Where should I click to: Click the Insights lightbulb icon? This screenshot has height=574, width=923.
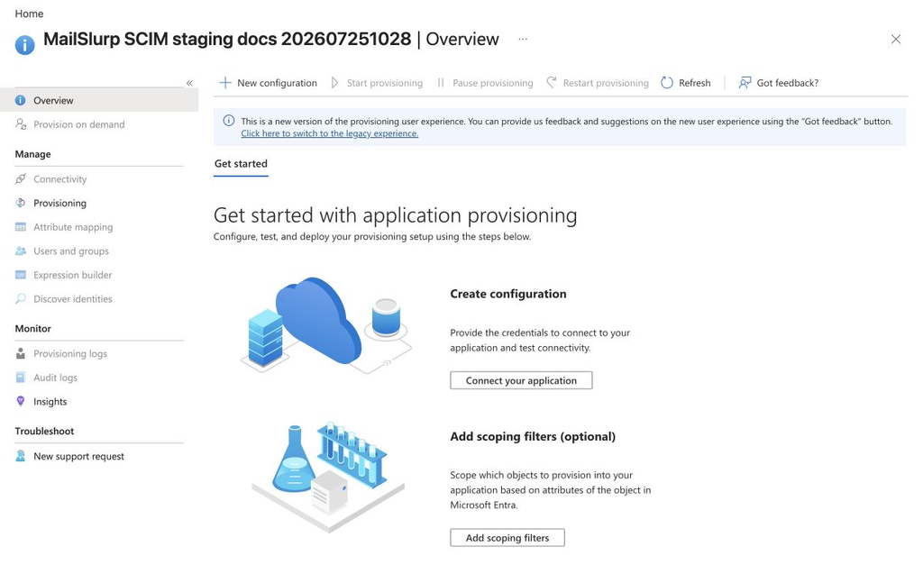click(21, 401)
